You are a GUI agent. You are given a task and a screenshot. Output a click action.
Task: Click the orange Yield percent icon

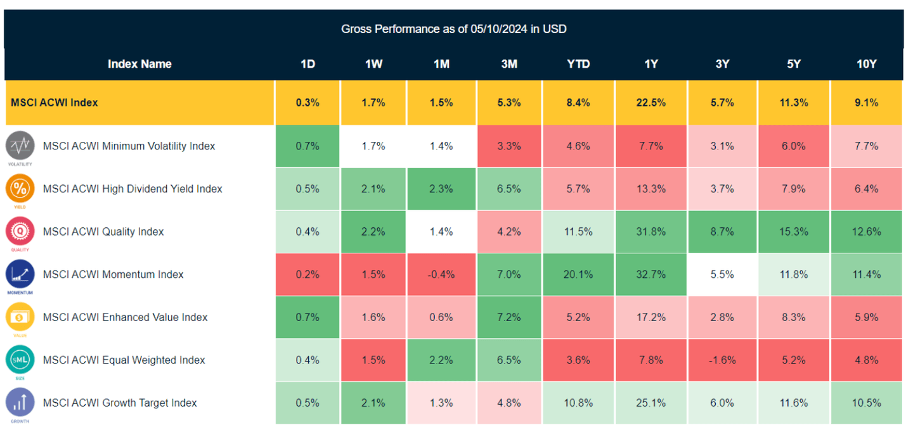pyautogui.click(x=20, y=189)
